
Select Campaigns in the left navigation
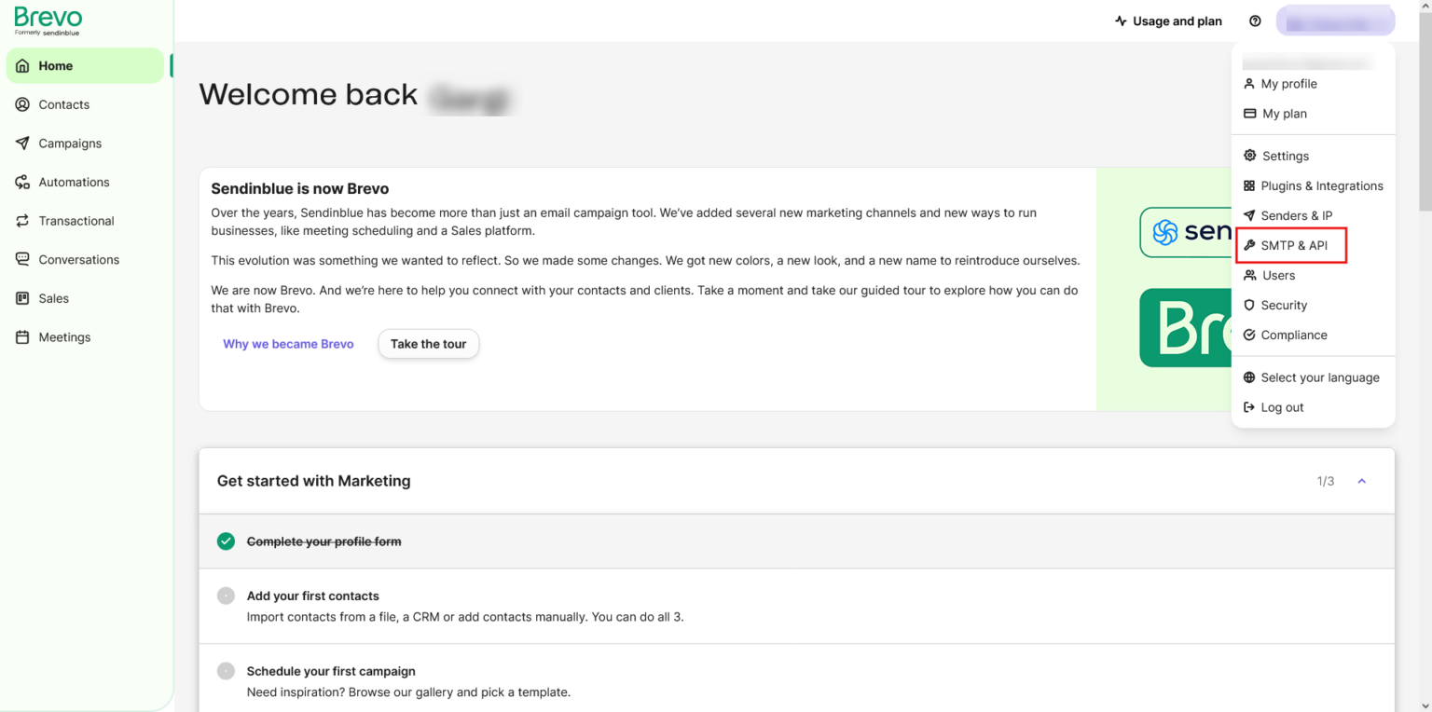(x=69, y=143)
